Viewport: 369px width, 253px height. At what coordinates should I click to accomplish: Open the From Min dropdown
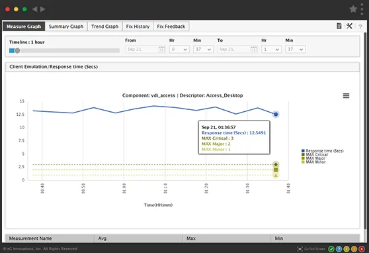pos(203,49)
